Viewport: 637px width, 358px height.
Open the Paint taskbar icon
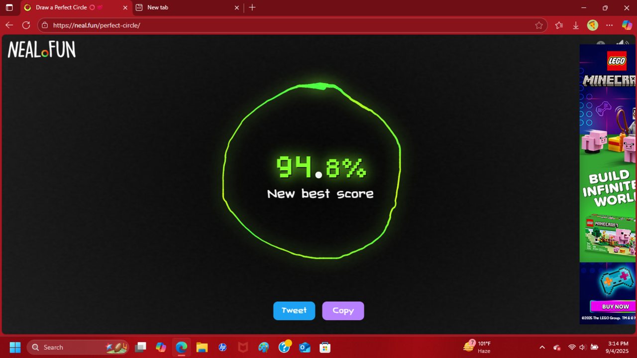pos(263,347)
